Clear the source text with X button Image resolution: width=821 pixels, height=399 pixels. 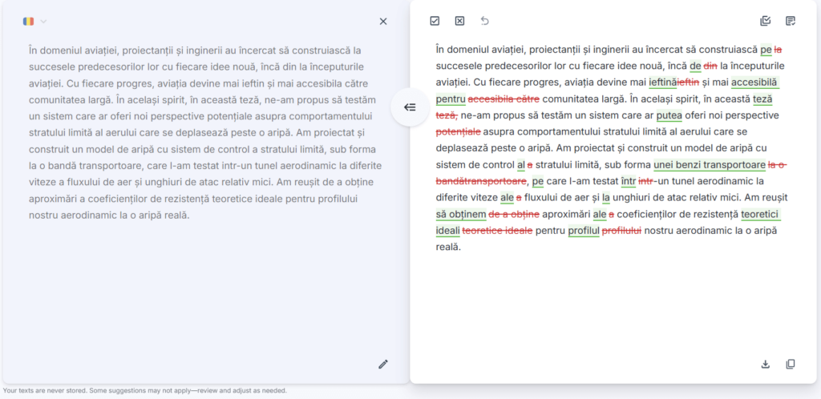(x=383, y=22)
